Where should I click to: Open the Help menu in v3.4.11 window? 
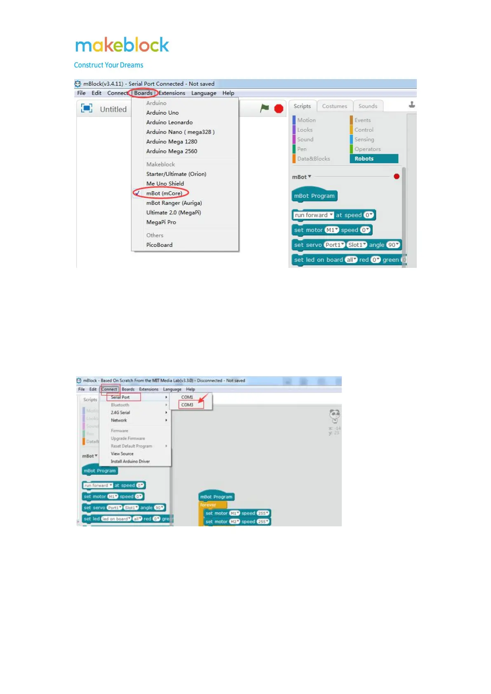[x=228, y=93]
